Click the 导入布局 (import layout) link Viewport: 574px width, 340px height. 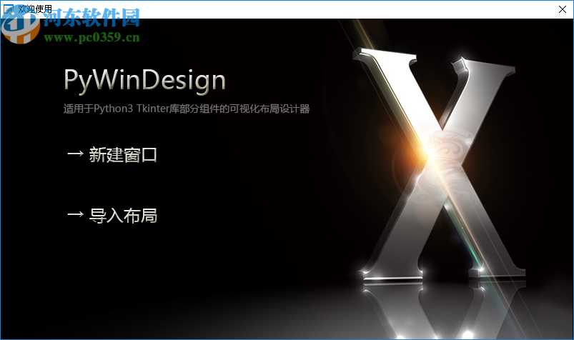tap(112, 216)
